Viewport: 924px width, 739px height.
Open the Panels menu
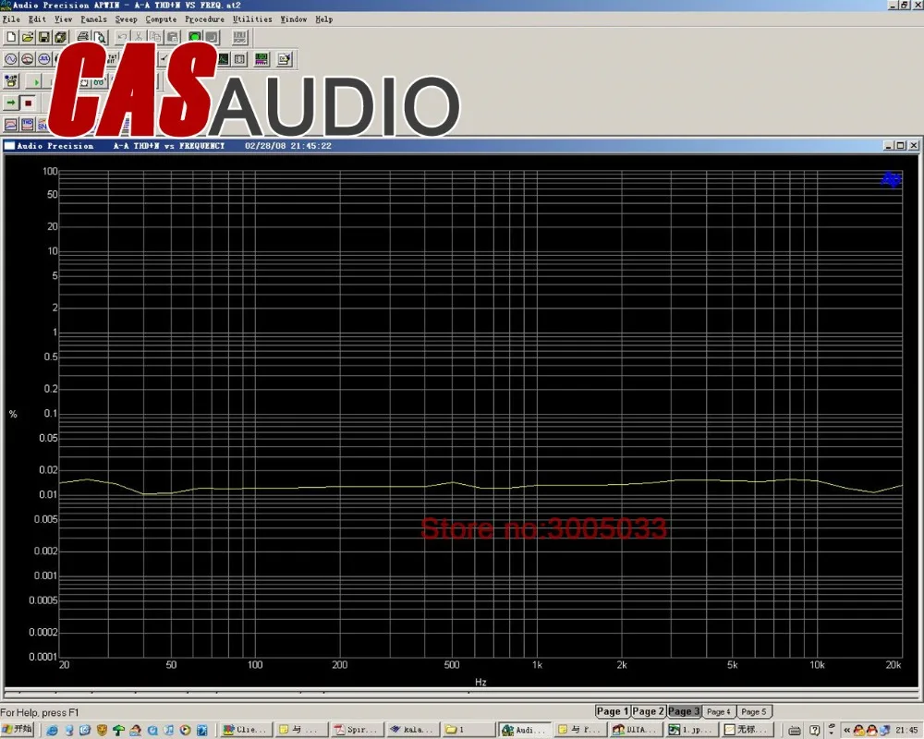coord(93,19)
